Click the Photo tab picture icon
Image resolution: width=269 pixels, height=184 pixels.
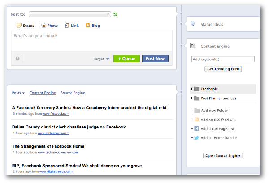(43, 26)
